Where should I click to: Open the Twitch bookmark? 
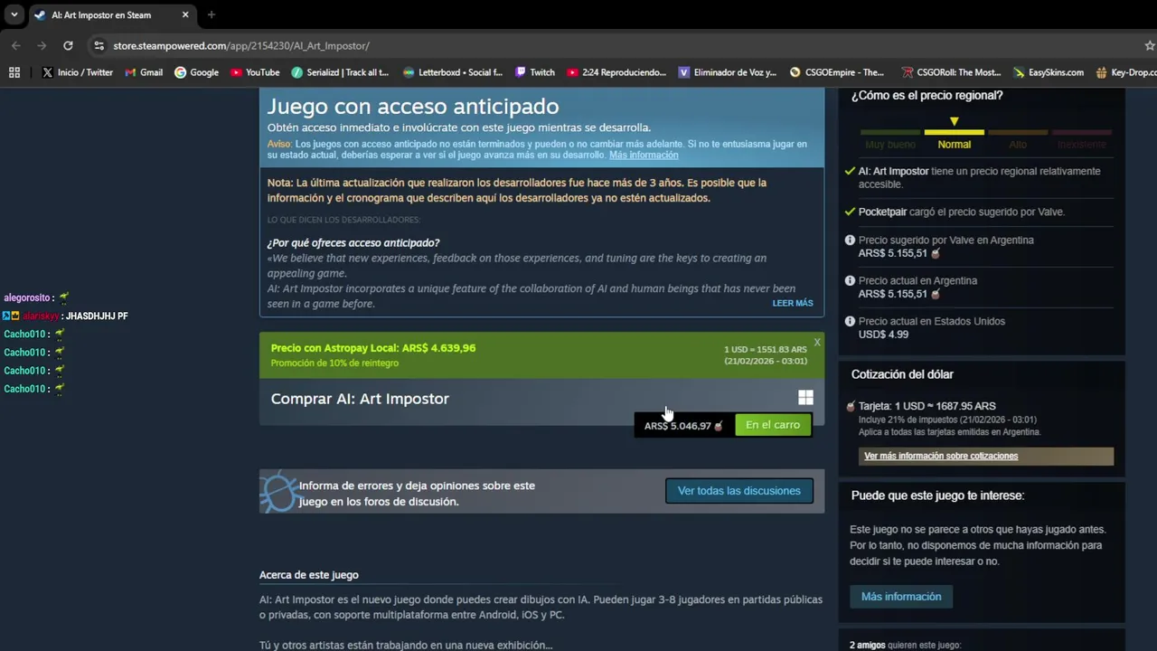tap(535, 72)
